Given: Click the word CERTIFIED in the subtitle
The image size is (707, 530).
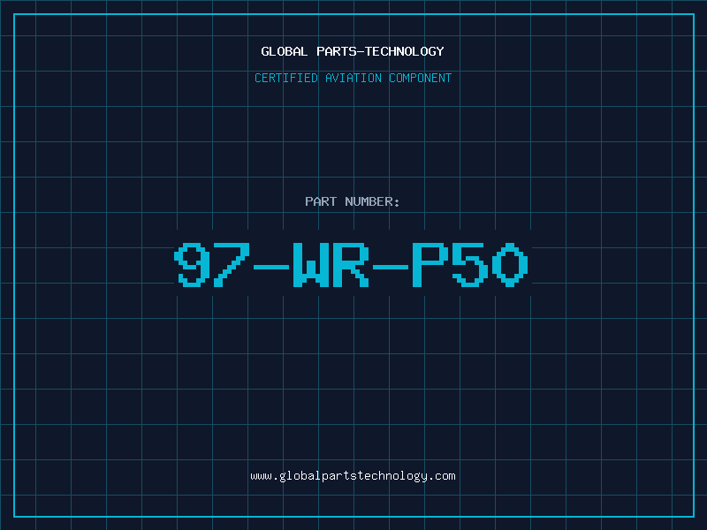Looking at the screenshot, I should click(x=285, y=78).
